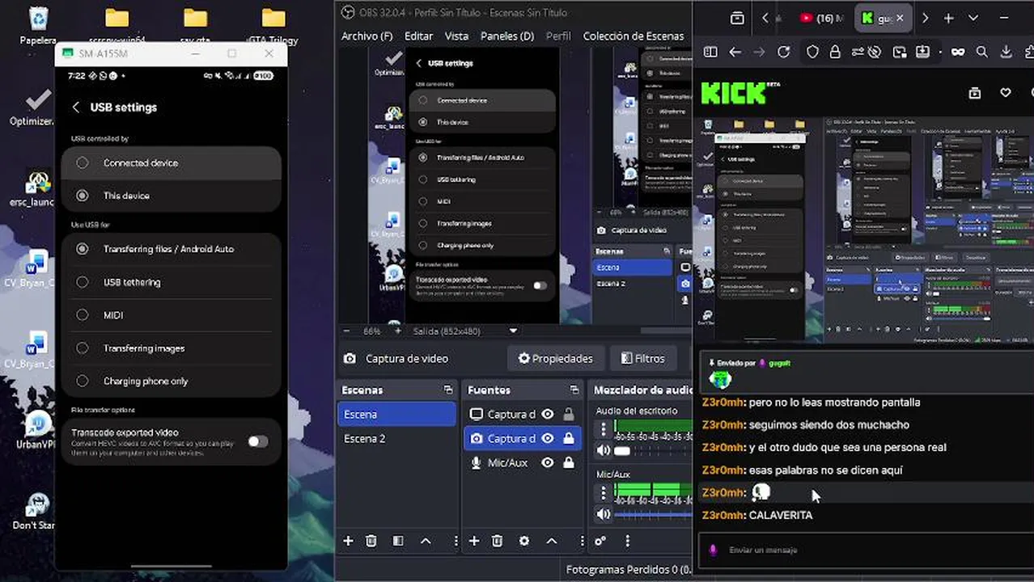Click heart follow icon on Kick header
The height and width of the screenshot is (582, 1034).
point(1006,93)
